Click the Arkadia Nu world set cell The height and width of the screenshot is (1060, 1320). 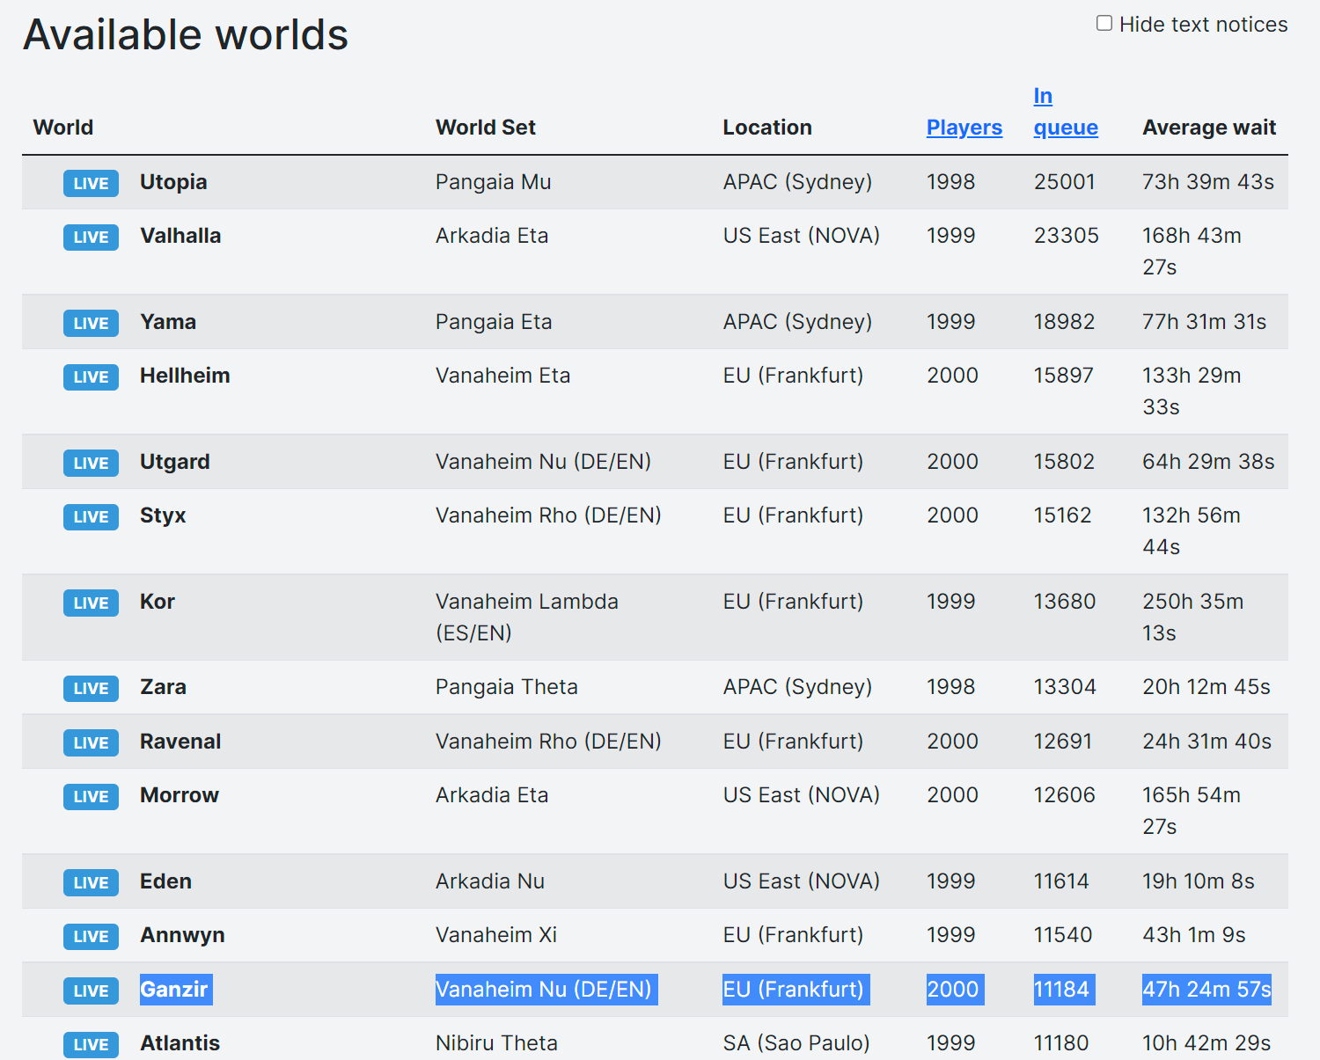(490, 881)
